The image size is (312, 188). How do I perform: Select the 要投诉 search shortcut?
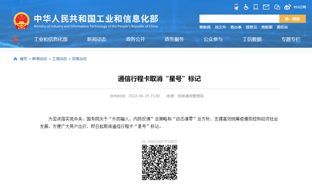pos(282,27)
